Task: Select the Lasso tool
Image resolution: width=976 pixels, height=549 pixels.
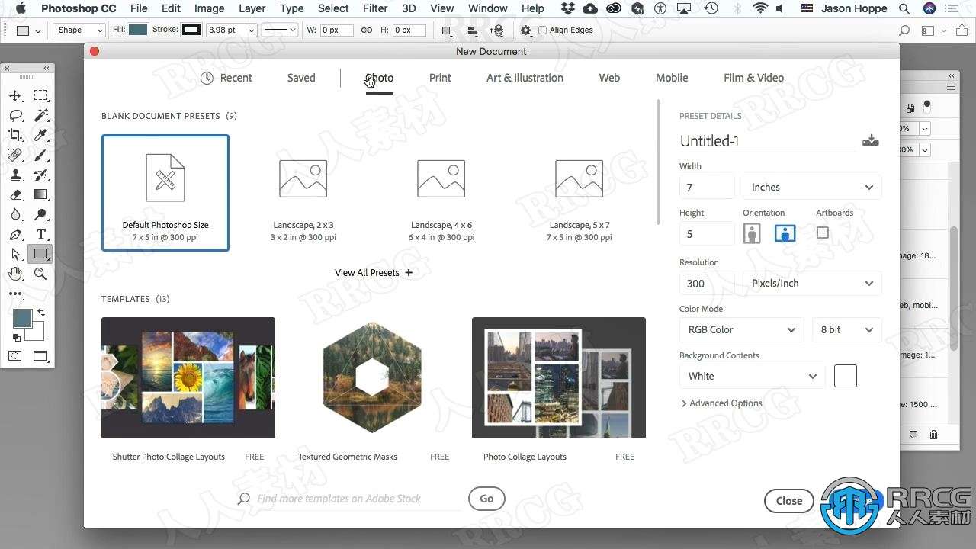Action: point(14,115)
